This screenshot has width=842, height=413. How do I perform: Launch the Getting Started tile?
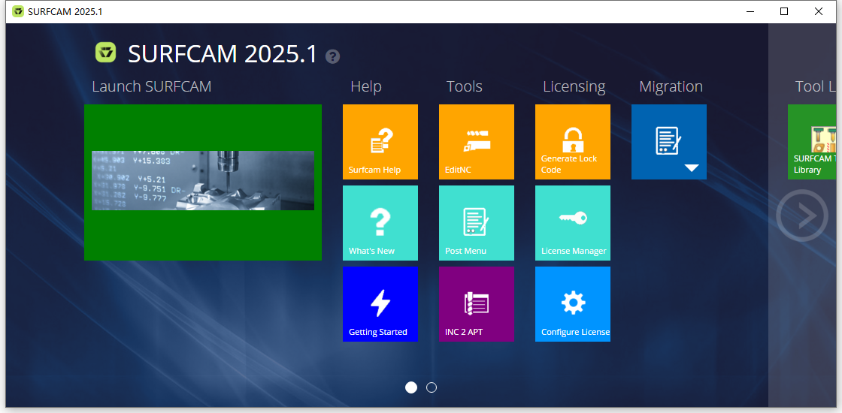380,304
